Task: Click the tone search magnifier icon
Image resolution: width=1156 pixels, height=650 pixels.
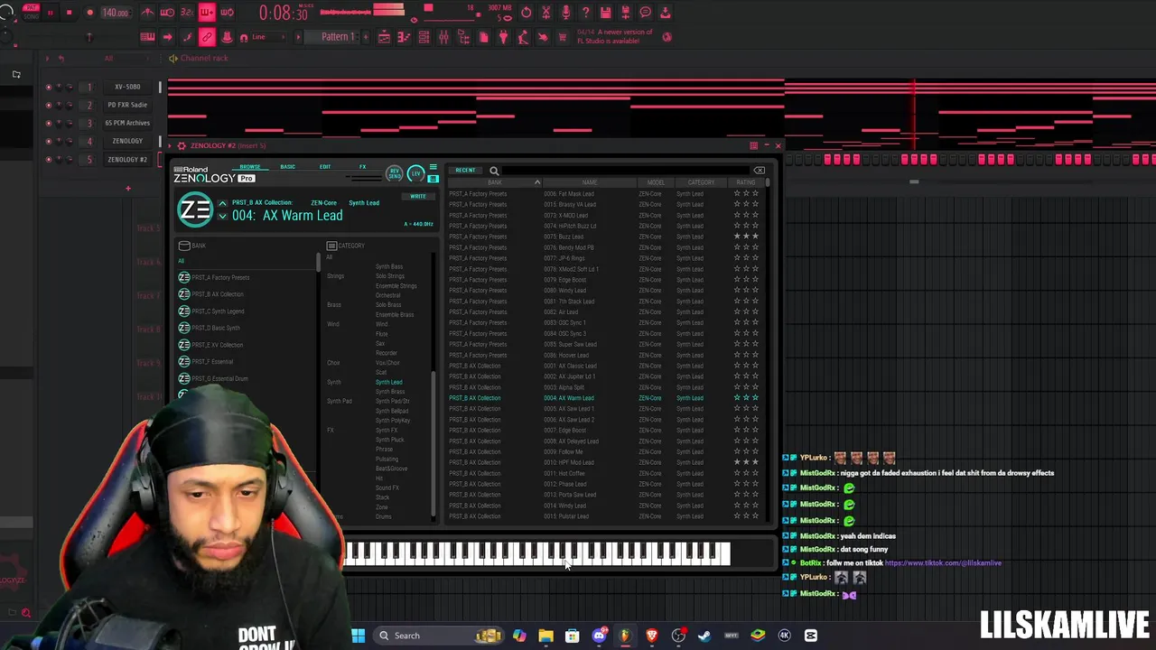Action: pyautogui.click(x=494, y=171)
